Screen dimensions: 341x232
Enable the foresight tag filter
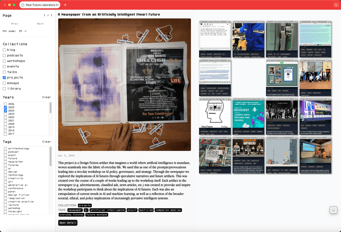(x=5, y=211)
